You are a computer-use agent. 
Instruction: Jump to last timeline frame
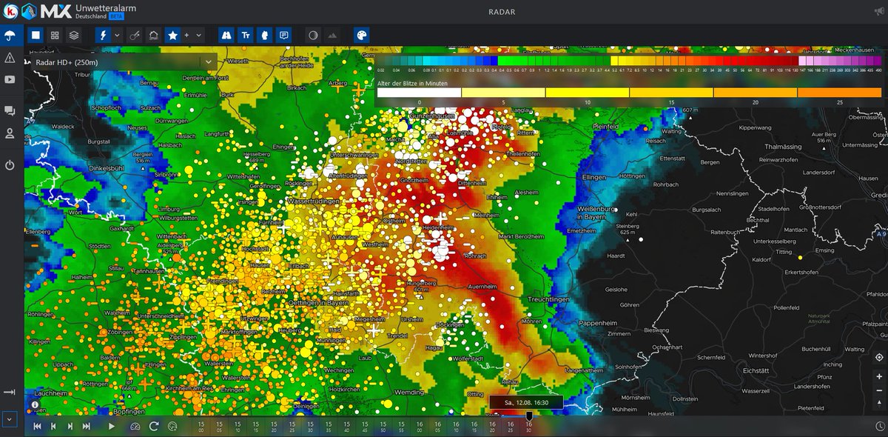pos(86,426)
